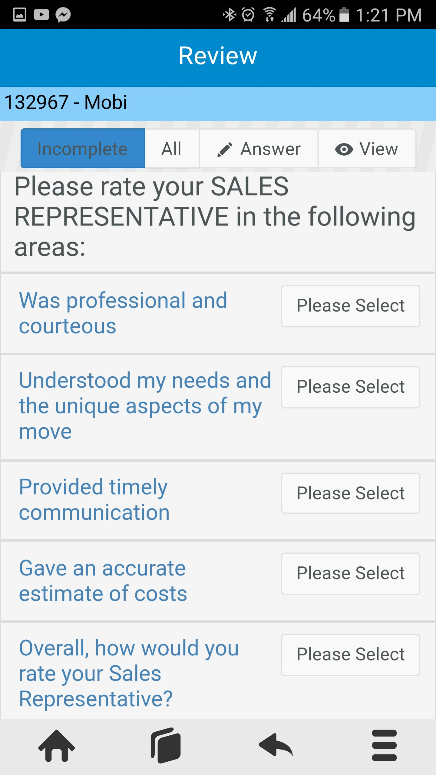The width and height of the screenshot is (436, 775).
Task: Switch to View mode
Action: point(367,148)
